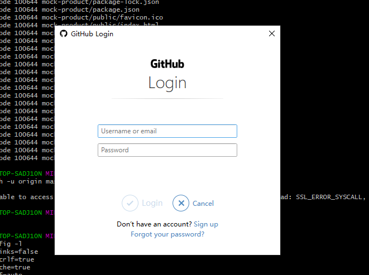Image resolution: width=369 pixels, height=275 pixels.
Task: Click the Login checkmark circle icon
Action: (x=130, y=203)
